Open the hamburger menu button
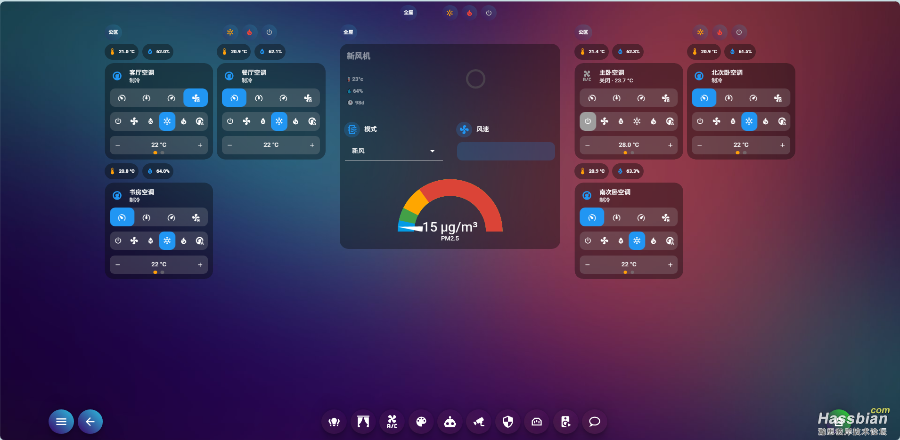Image resolution: width=900 pixels, height=440 pixels. pos(61,422)
